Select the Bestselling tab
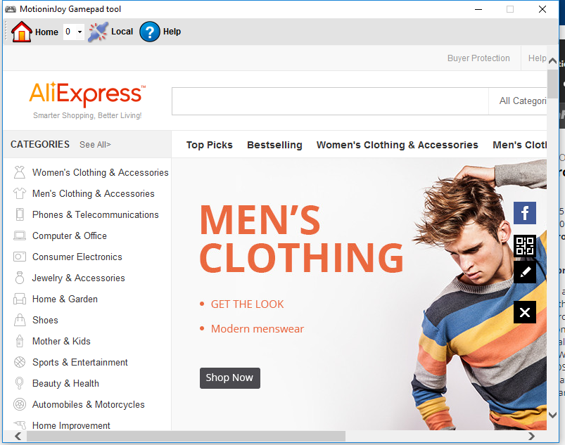The width and height of the screenshot is (565, 445). [274, 145]
